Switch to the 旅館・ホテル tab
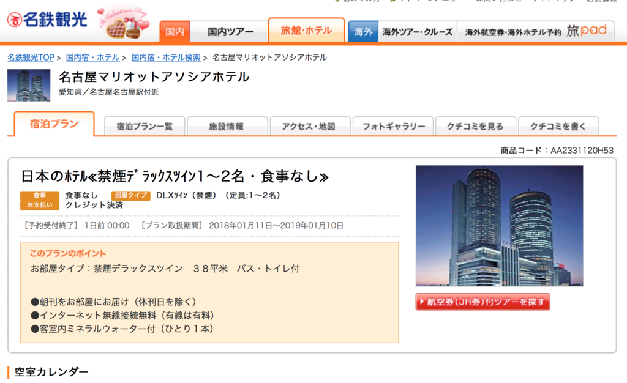Image resolution: width=627 pixels, height=383 pixels. [306, 31]
